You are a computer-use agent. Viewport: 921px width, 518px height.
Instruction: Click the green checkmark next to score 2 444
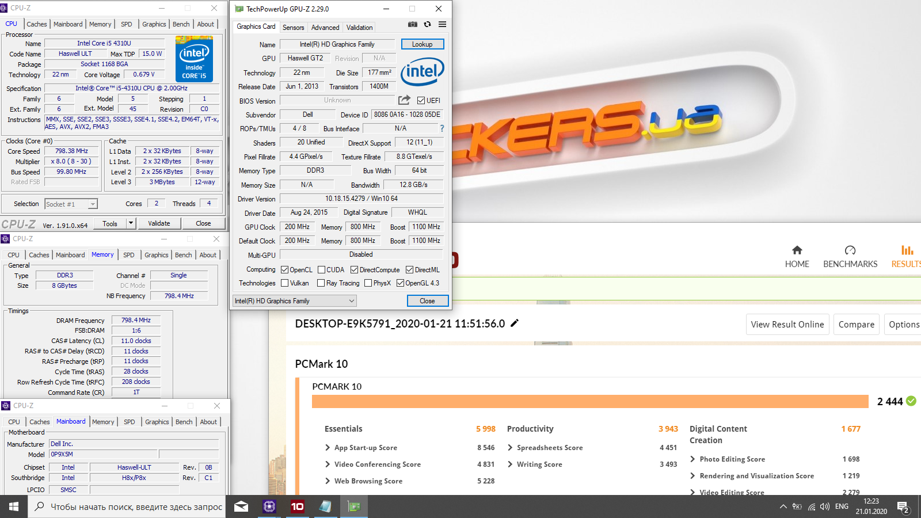click(x=911, y=401)
